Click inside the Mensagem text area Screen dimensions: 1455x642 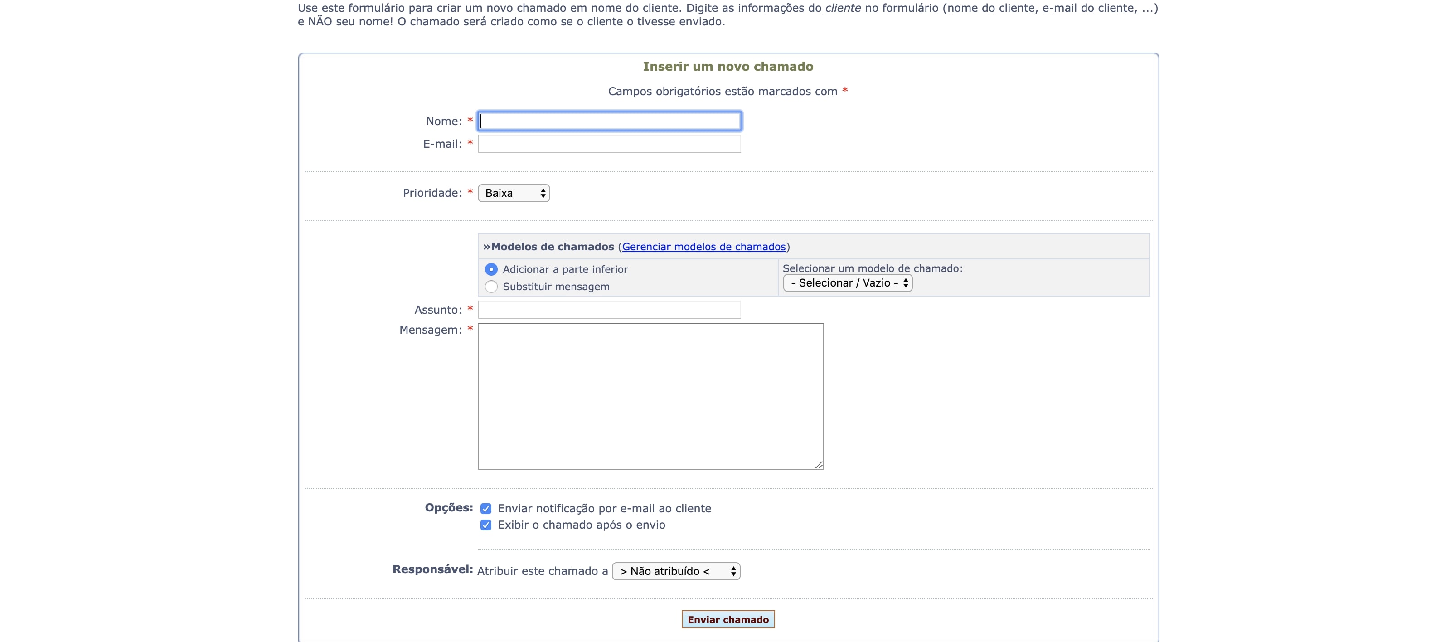pos(650,396)
